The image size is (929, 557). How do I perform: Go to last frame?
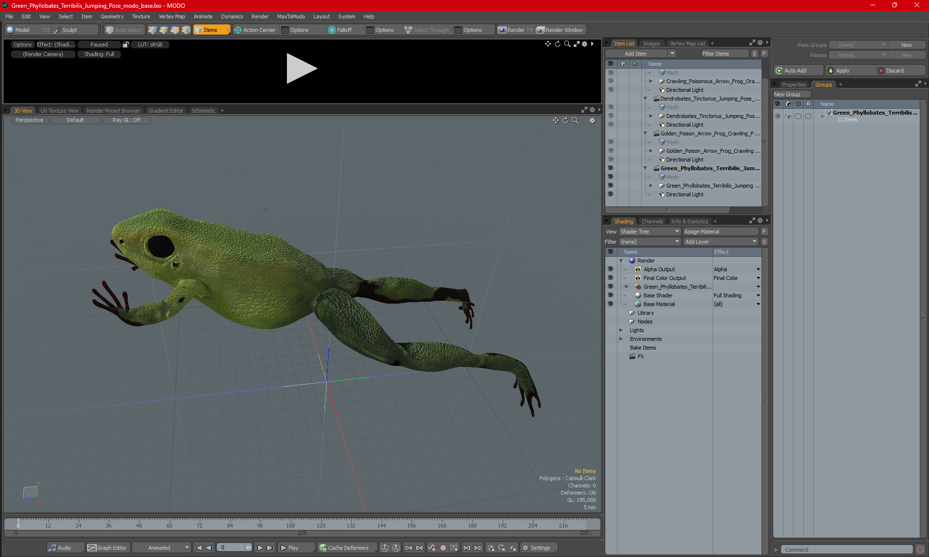coord(271,548)
